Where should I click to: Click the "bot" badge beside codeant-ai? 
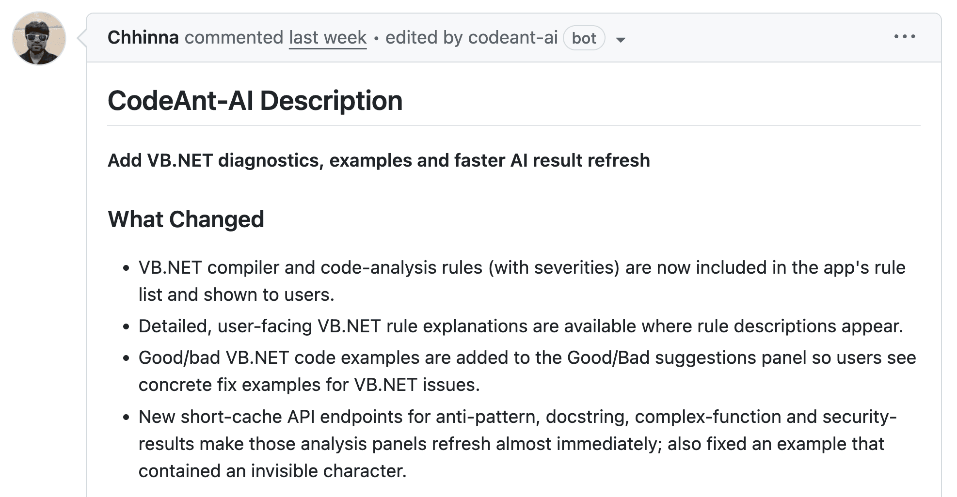(584, 38)
